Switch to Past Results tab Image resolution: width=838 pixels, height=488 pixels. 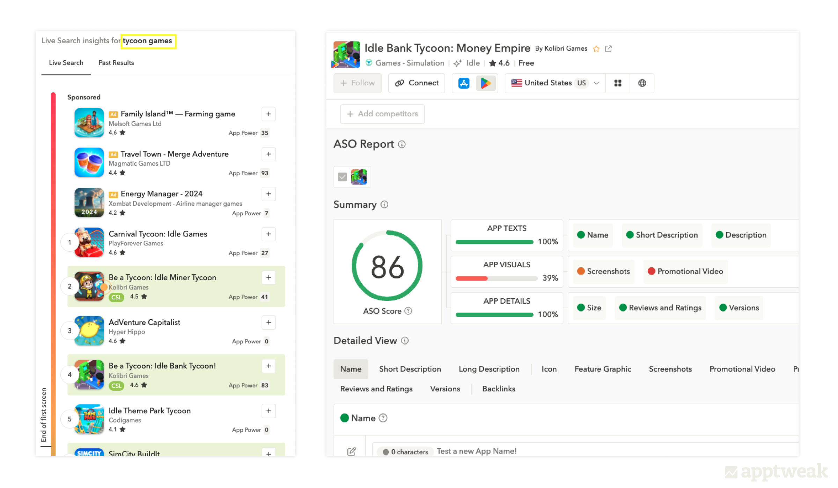[116, 63]
